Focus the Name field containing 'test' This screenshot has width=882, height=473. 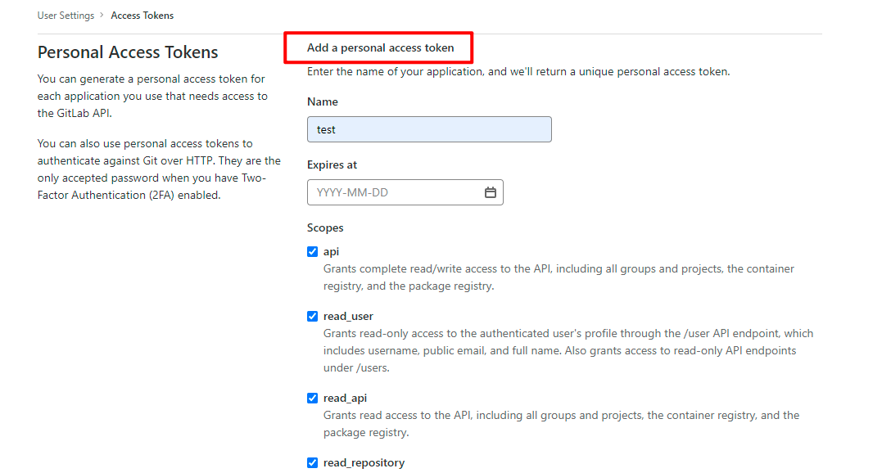point(429,129)
